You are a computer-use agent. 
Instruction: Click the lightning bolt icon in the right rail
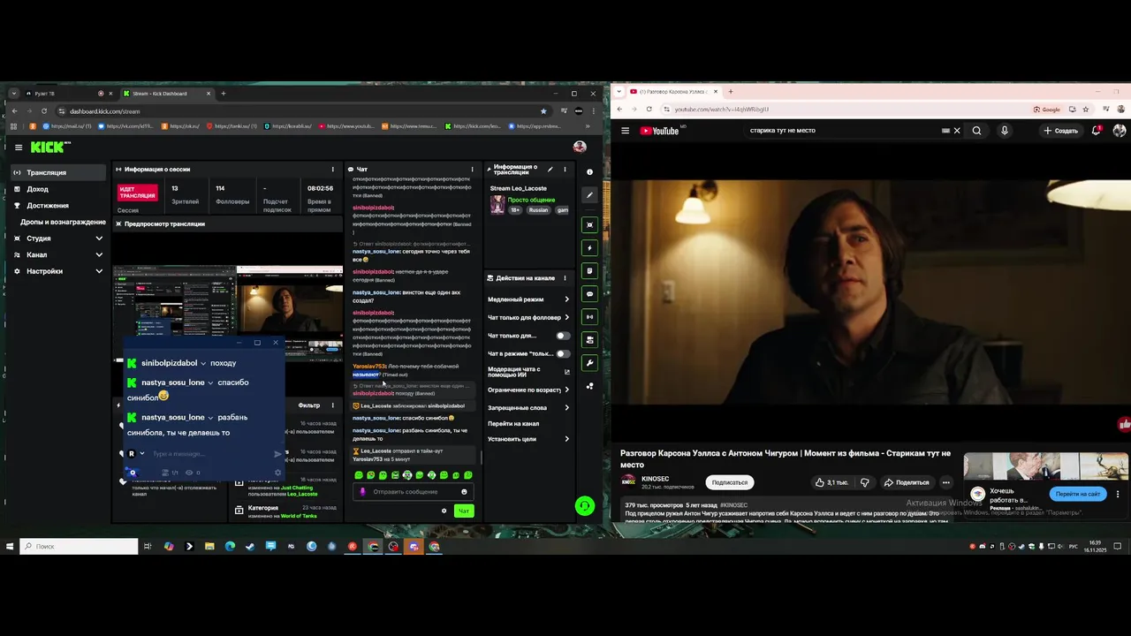(589, 248)
